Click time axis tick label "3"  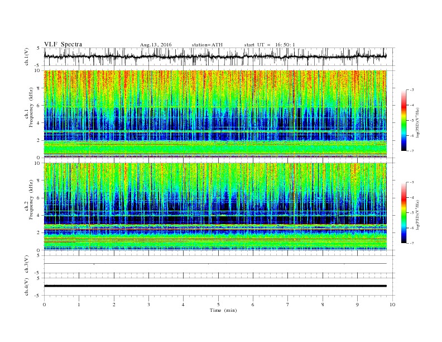[148, 305]
